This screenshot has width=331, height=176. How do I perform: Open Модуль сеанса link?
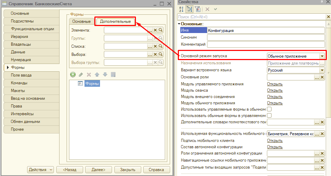click(x=275, y=90)
